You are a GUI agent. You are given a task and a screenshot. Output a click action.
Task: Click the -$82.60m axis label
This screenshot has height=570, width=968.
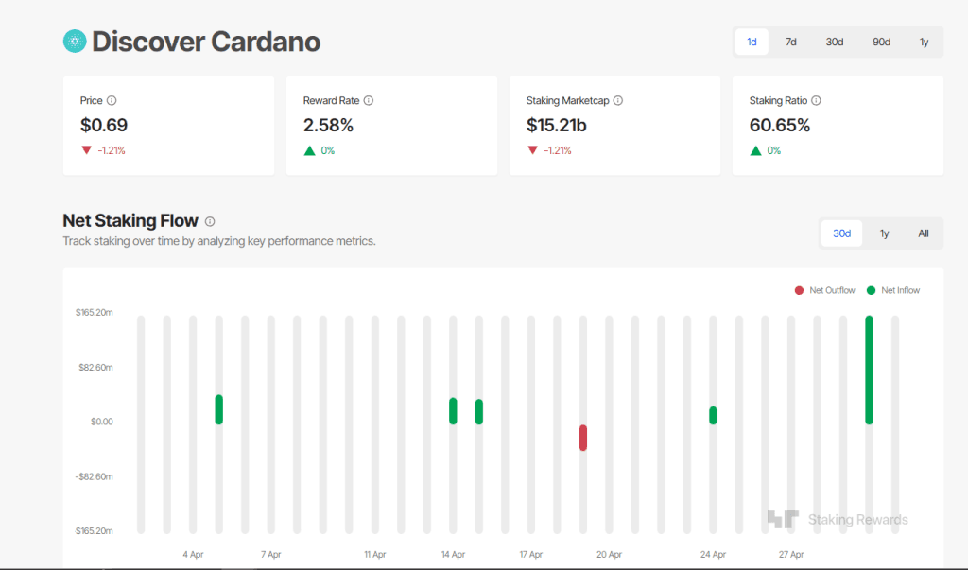[94, 476]
